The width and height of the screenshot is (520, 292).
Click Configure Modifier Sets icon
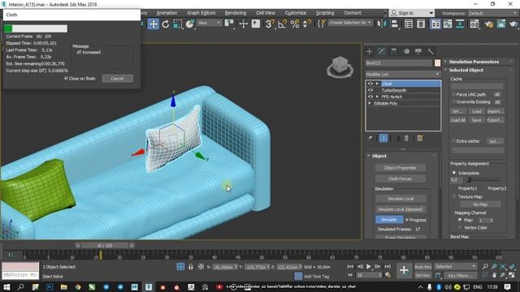pos(420,138)
